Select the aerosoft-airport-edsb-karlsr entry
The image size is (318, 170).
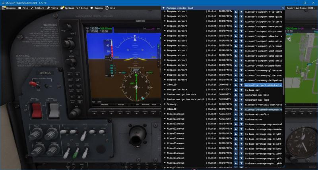pos(263,85)
